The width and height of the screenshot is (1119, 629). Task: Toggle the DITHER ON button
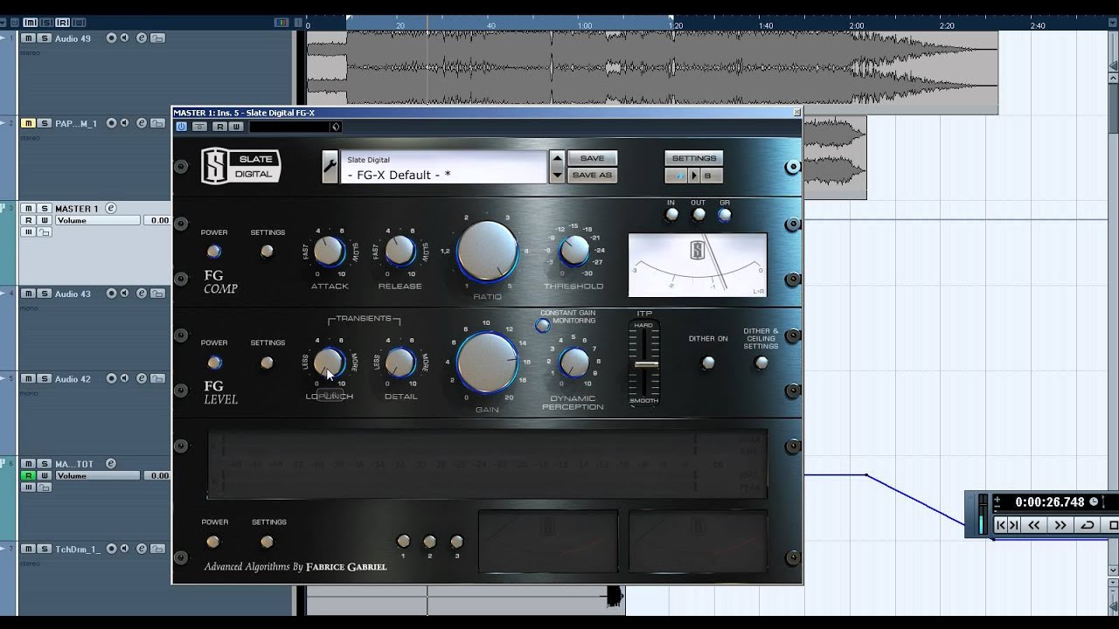point(708,363)
